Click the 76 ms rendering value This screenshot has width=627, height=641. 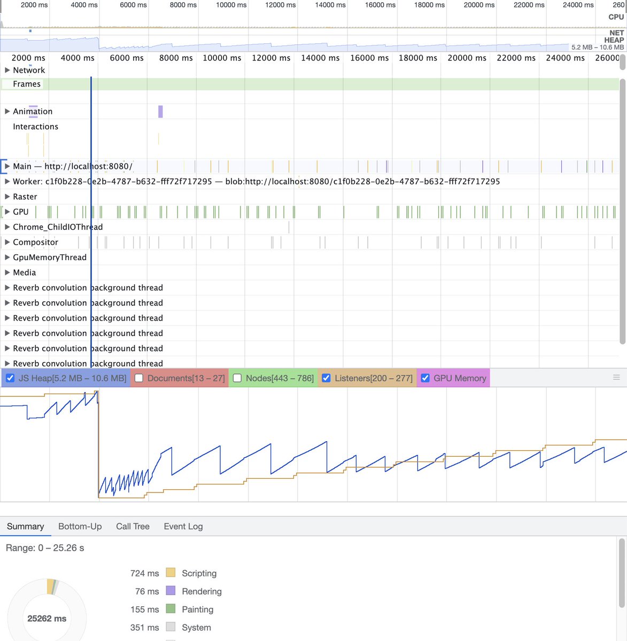click(147, 591)
